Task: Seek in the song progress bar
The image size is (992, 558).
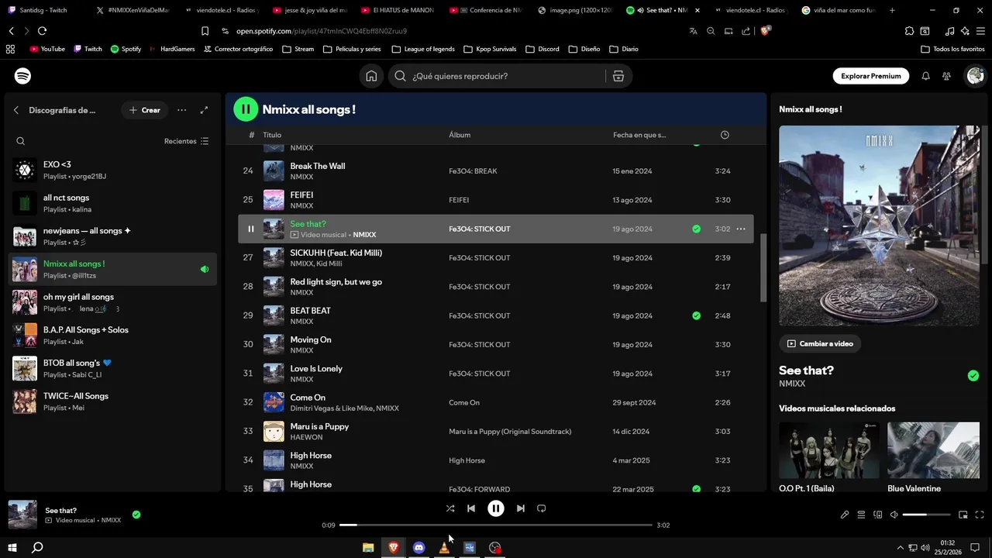Action: point(496,525)
